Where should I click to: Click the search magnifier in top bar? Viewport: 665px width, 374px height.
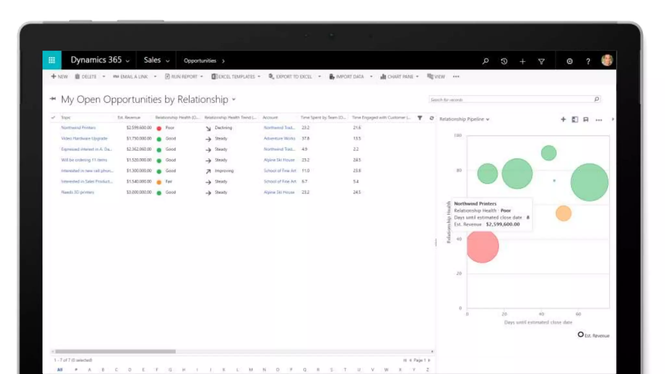[x=485, y=61]
